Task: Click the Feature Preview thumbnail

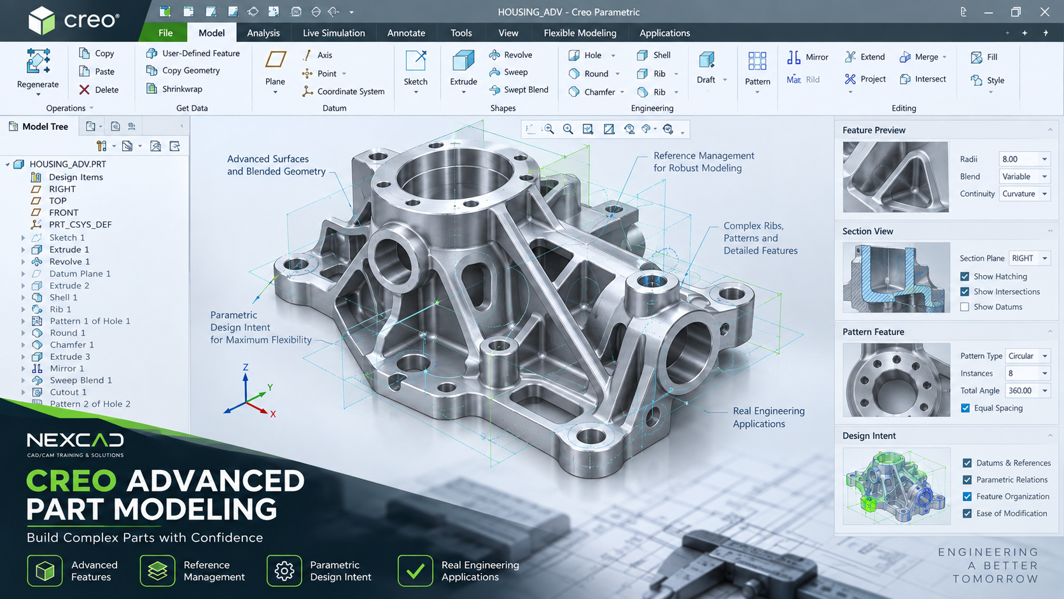Action: tap(895, 177)
